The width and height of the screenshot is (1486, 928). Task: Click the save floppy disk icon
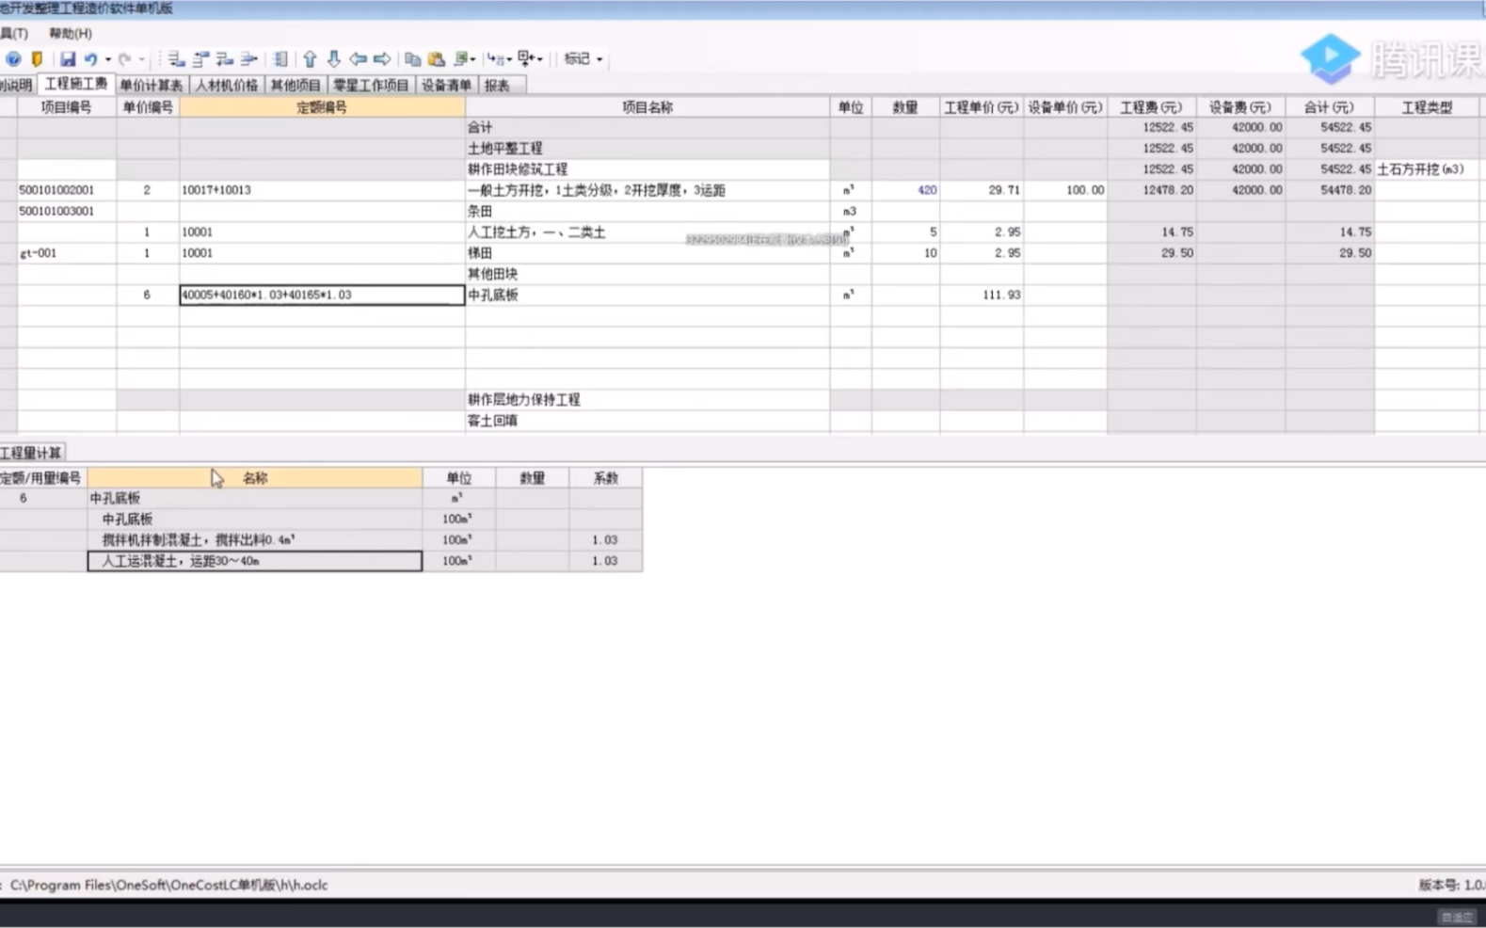tap(68, 58)
